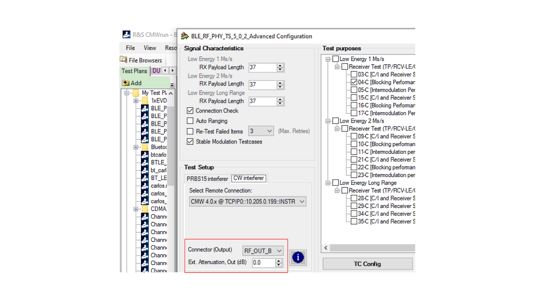Toggle Stable Modulation Testcases checkbox
The height and width of the screenshot is (302, 537).
tap(190, 142)
